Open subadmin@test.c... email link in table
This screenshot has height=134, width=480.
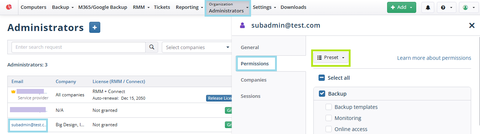click(x=29, y=125)
